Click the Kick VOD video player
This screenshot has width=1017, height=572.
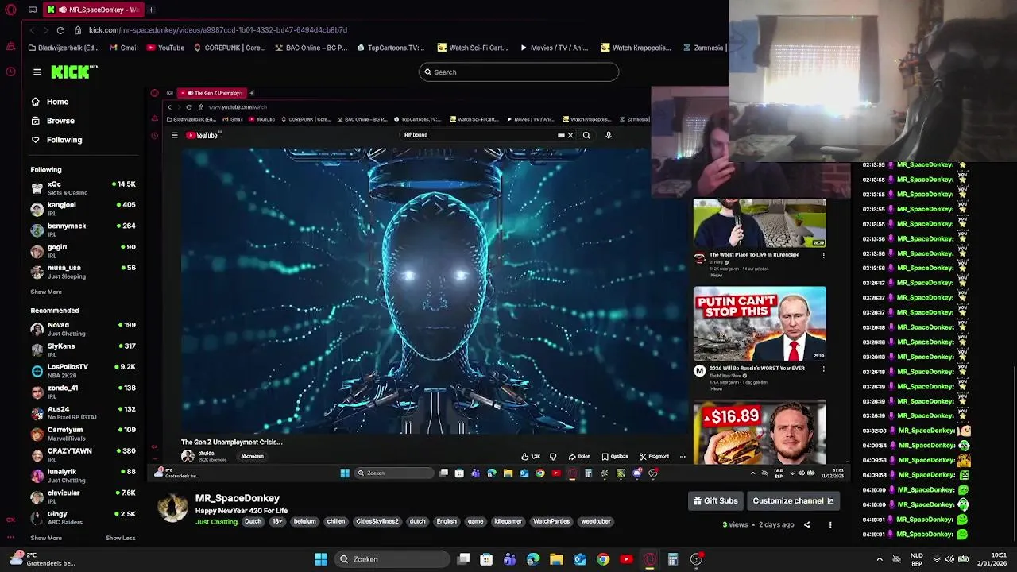[498, 284]
